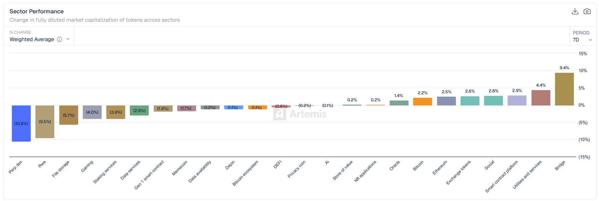Select the Utilities and services bar
This screenshot has width=599, height=201.
pos(541,98)
